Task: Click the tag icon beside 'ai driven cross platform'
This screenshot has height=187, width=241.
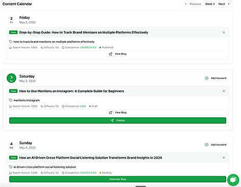Action: point(11,167)
